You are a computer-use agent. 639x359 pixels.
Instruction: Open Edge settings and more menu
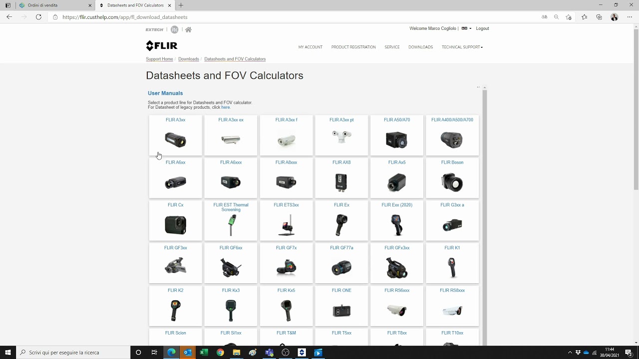(629, 17)
